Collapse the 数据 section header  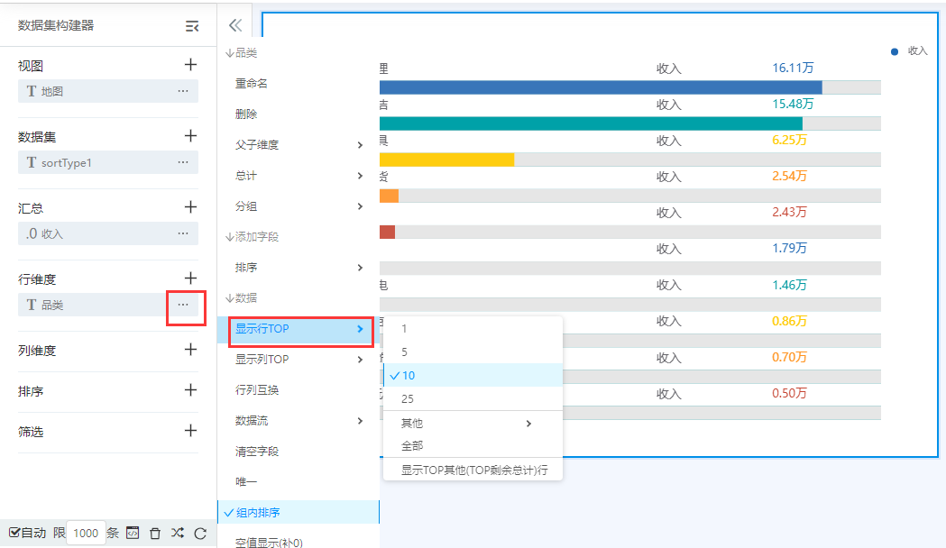point(242,297)
